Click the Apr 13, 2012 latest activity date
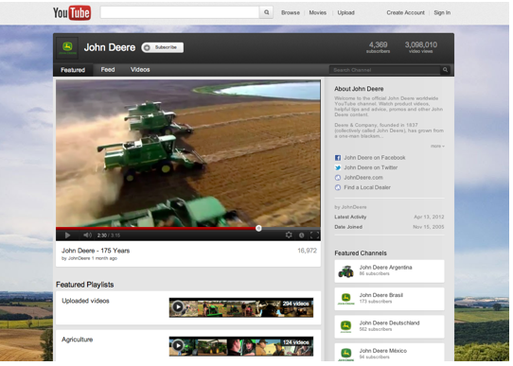Screen dimensions: 513x366 (429, 217)
